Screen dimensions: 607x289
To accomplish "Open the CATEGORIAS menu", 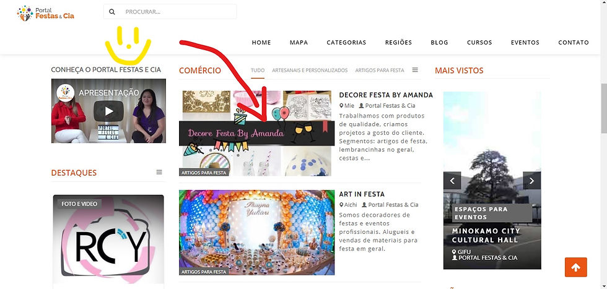I will [x=346, y=43].
